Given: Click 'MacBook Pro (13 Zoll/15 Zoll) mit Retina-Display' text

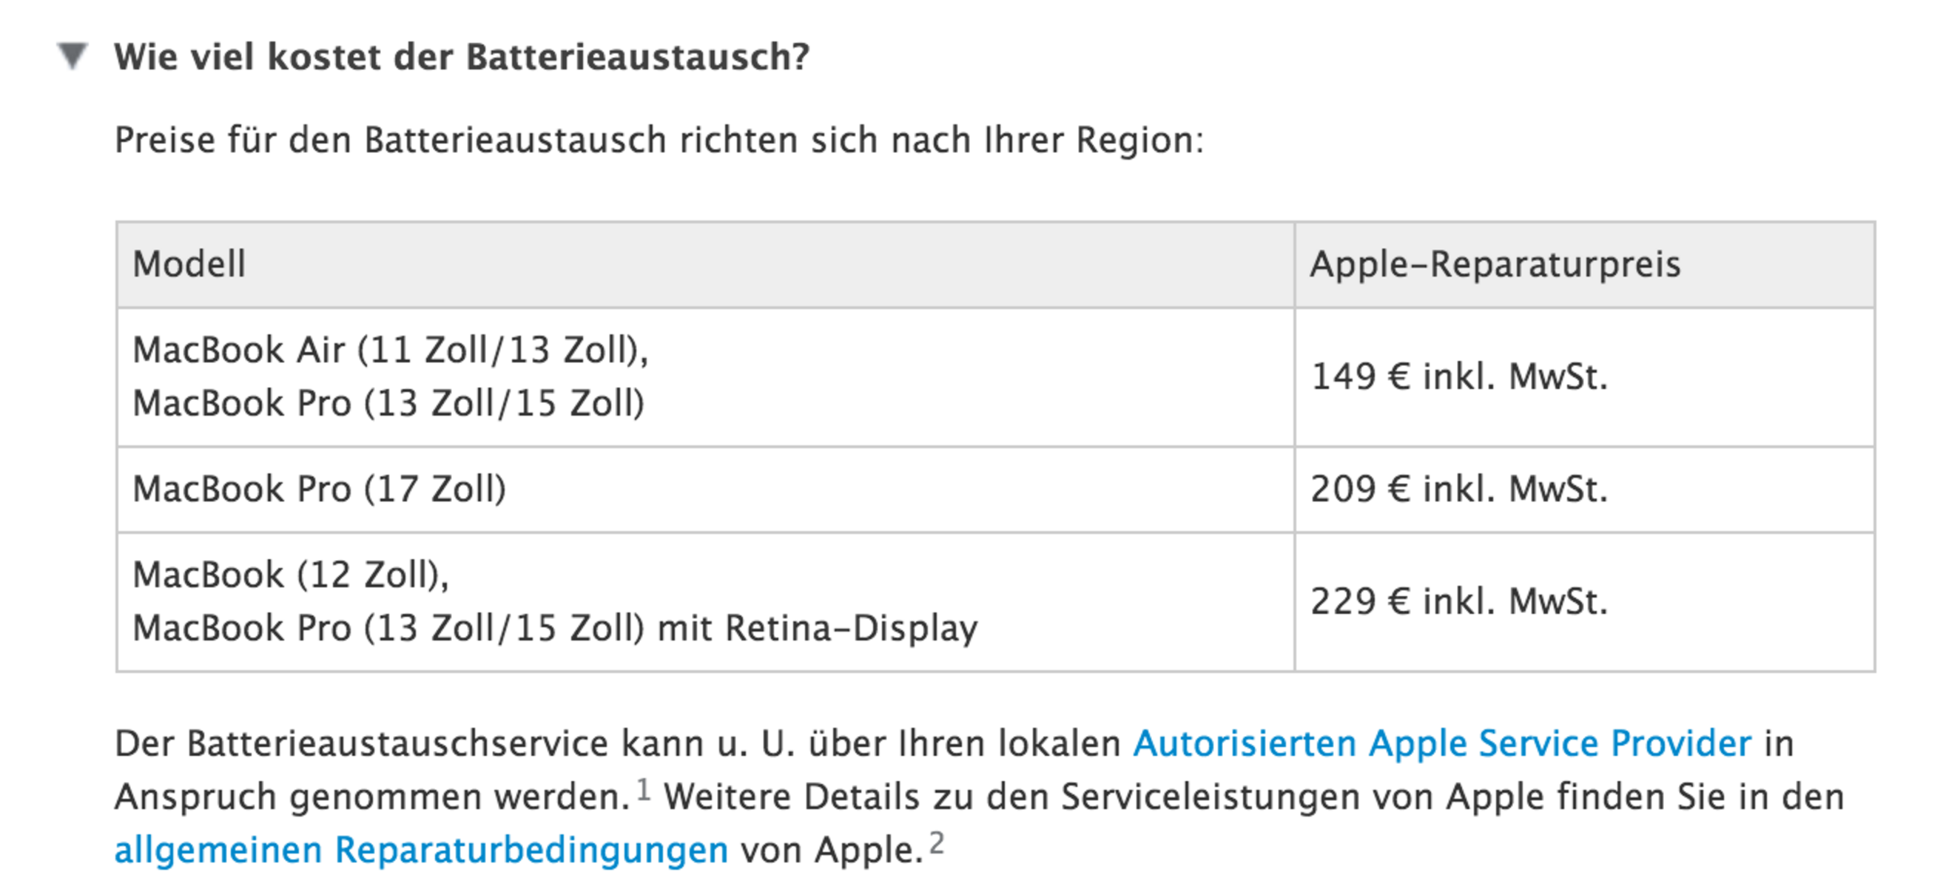Looking at the screenshot, I should [555, 629].
